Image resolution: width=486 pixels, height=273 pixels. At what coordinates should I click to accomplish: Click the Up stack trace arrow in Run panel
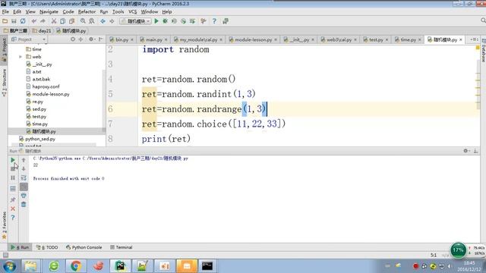pos(24,160)
